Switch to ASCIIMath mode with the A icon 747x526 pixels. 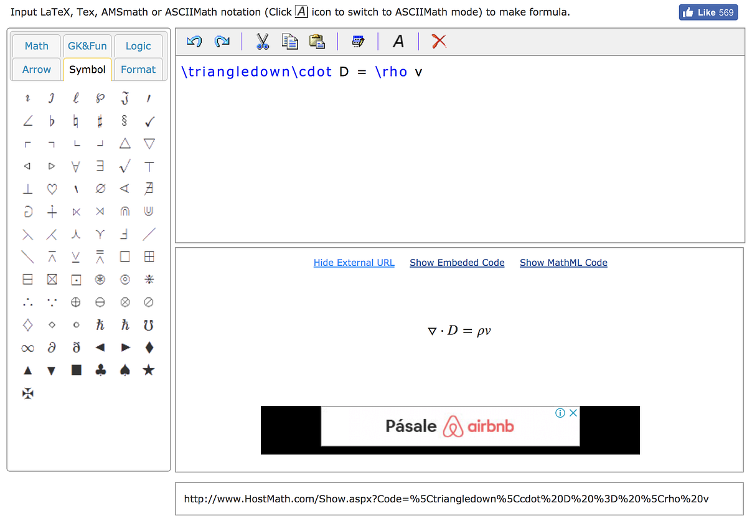coord(398,41)
